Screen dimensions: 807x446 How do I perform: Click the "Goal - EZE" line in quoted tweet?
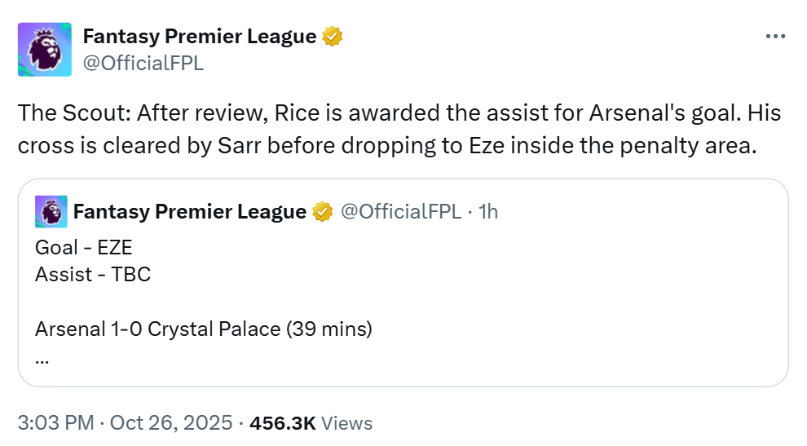[x=83, y=247]
